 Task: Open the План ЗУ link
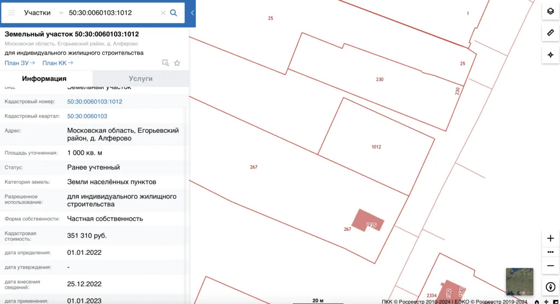20,63
